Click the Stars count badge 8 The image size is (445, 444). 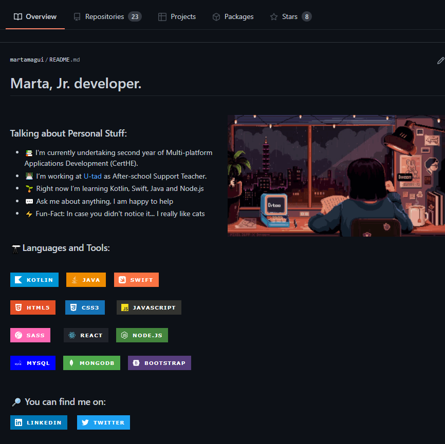point(307,17)
